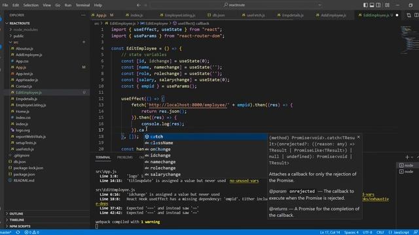Toggle primary side bar layout icon
This screenshot has height=235, width=419.
(365, 5)
